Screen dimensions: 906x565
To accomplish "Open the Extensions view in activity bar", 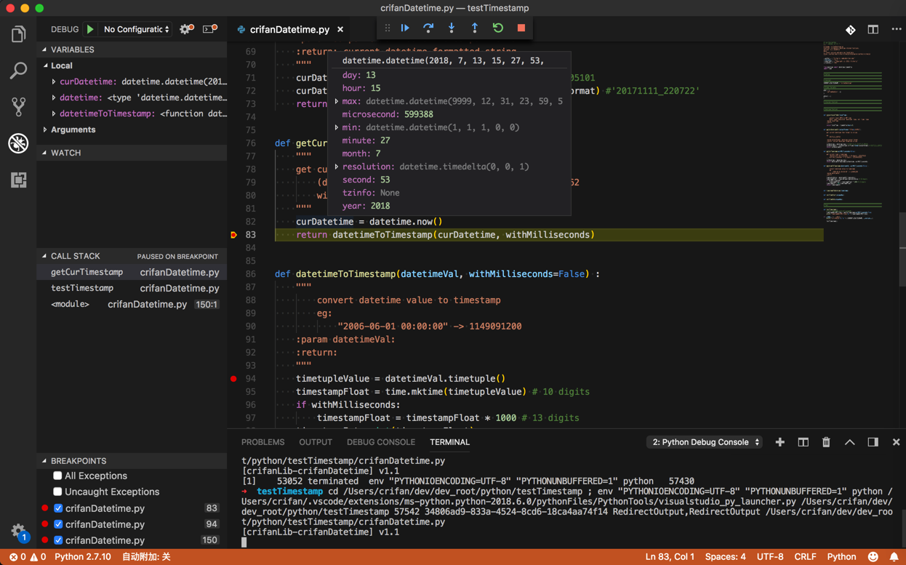I will (x=18, y=180).
